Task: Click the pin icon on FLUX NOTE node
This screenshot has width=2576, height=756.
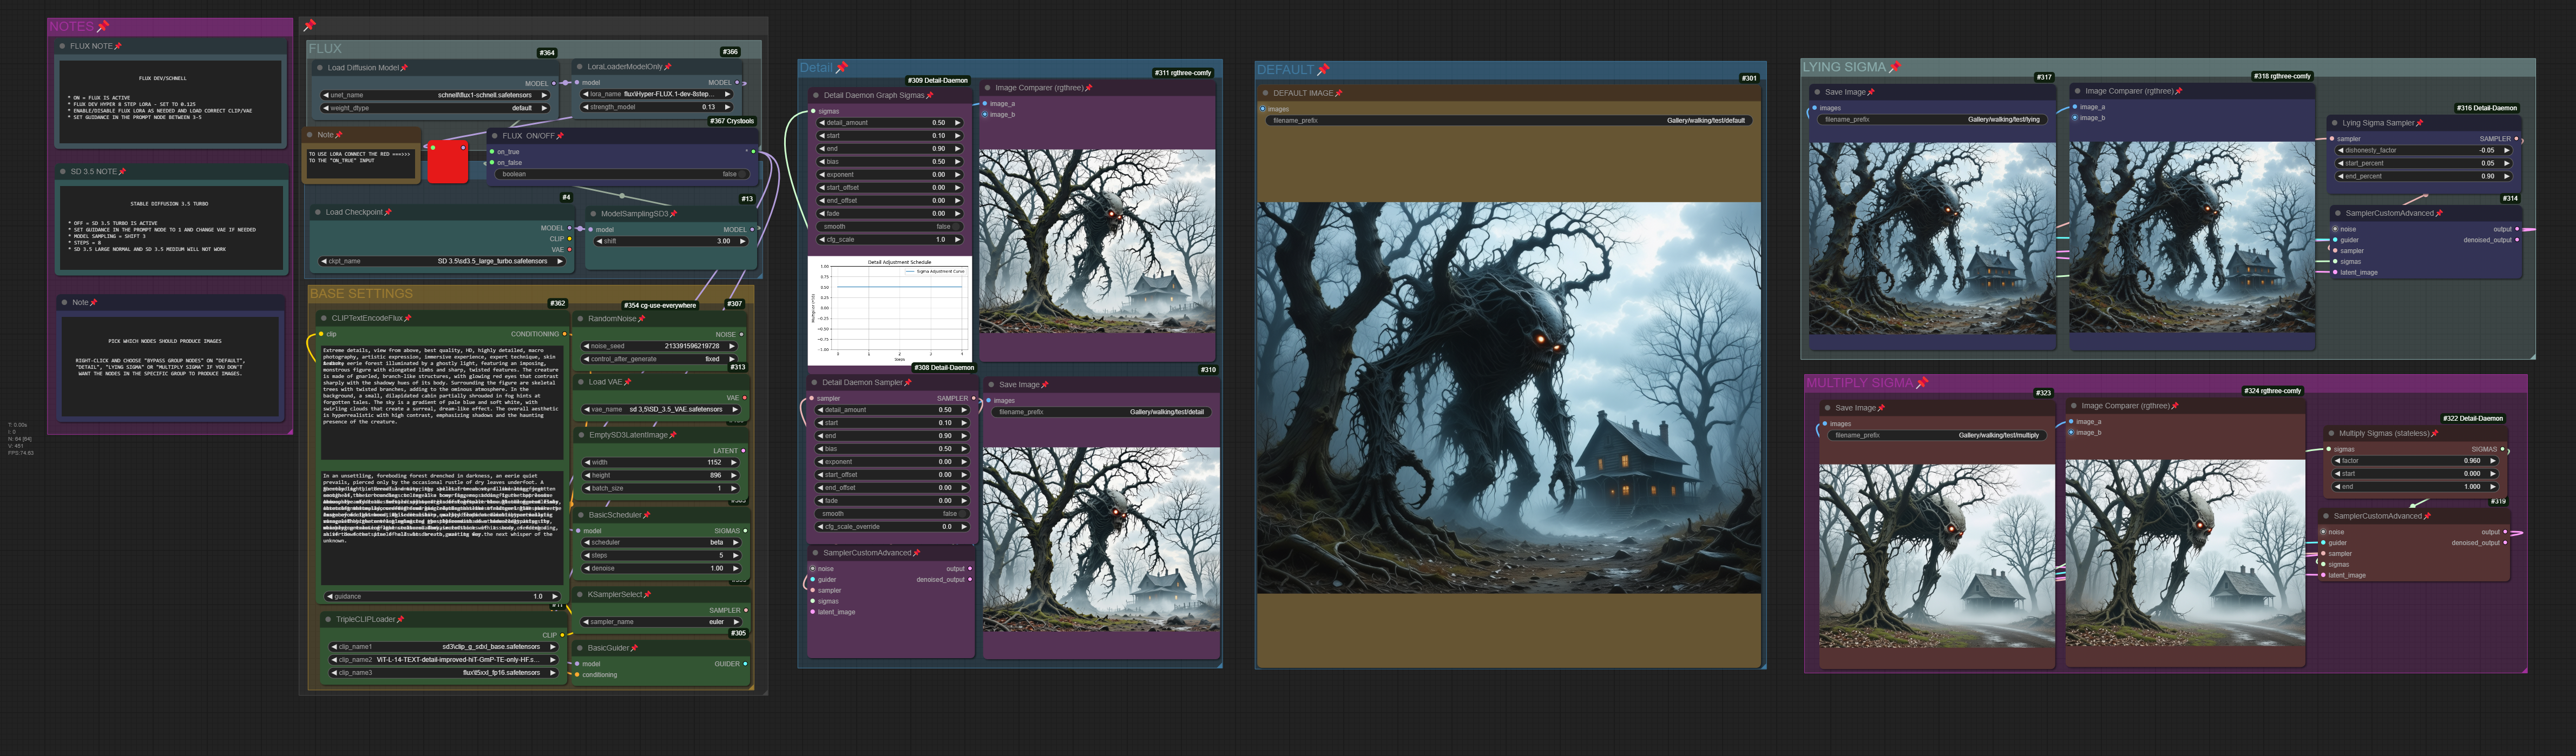Action: (118, 46)
